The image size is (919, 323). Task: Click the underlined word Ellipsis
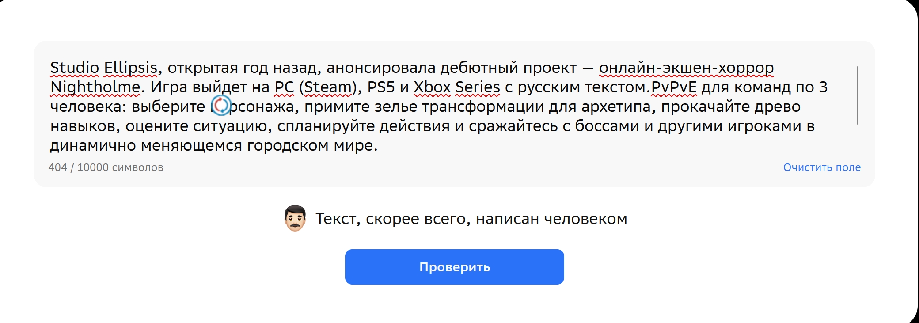point(130,68)
